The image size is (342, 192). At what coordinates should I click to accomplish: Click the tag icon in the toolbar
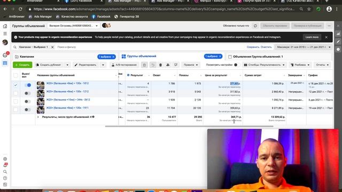tap(176, 65)
